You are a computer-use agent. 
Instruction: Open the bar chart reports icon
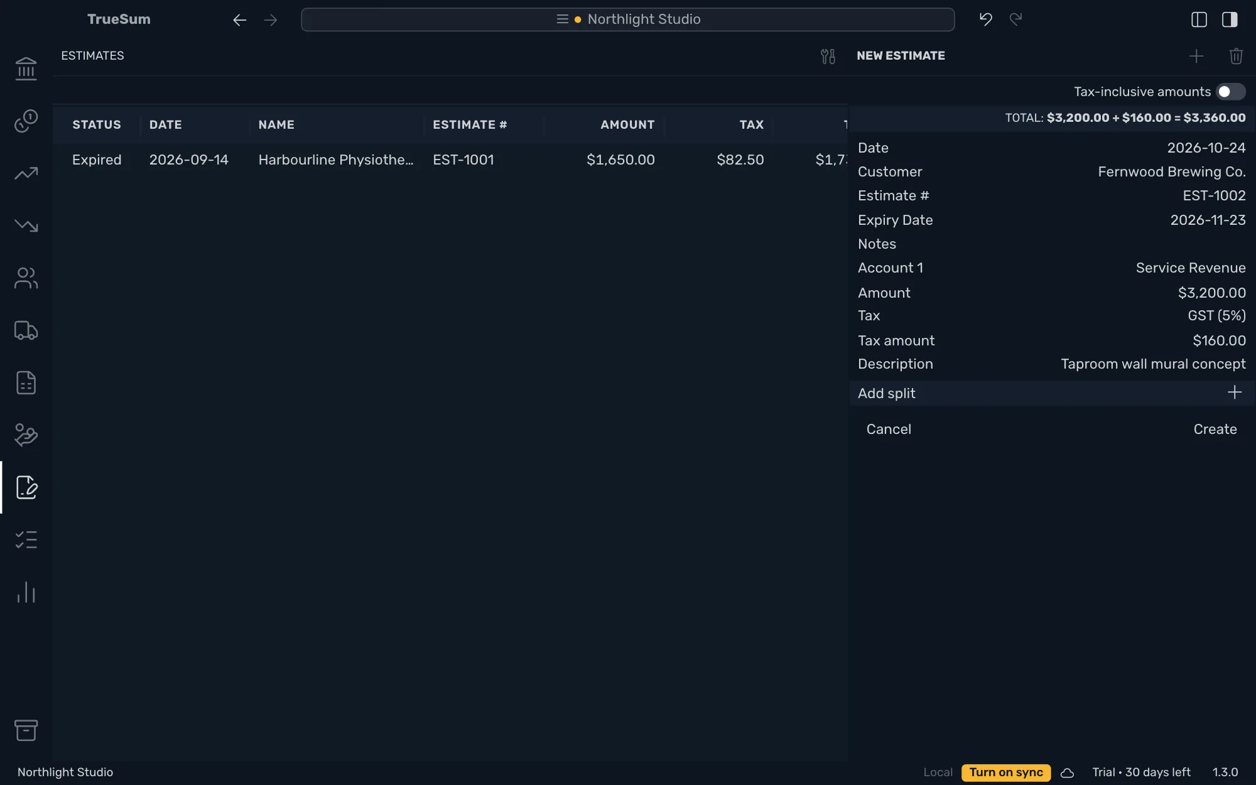(26, 592)
